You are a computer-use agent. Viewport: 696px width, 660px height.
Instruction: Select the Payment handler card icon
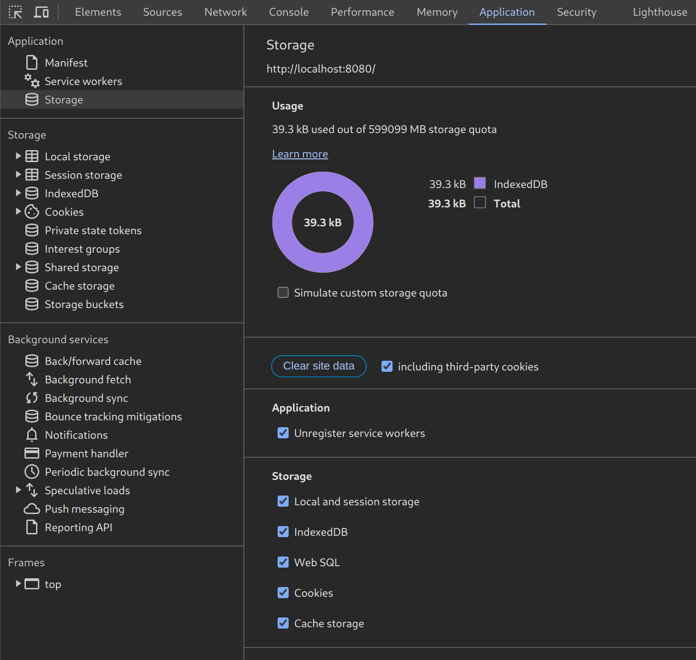(x=32, y=454)
